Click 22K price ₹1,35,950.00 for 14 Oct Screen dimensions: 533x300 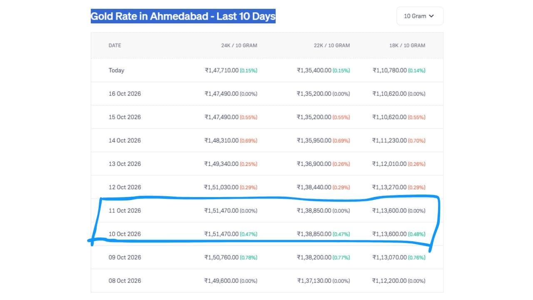coord(314,140)
